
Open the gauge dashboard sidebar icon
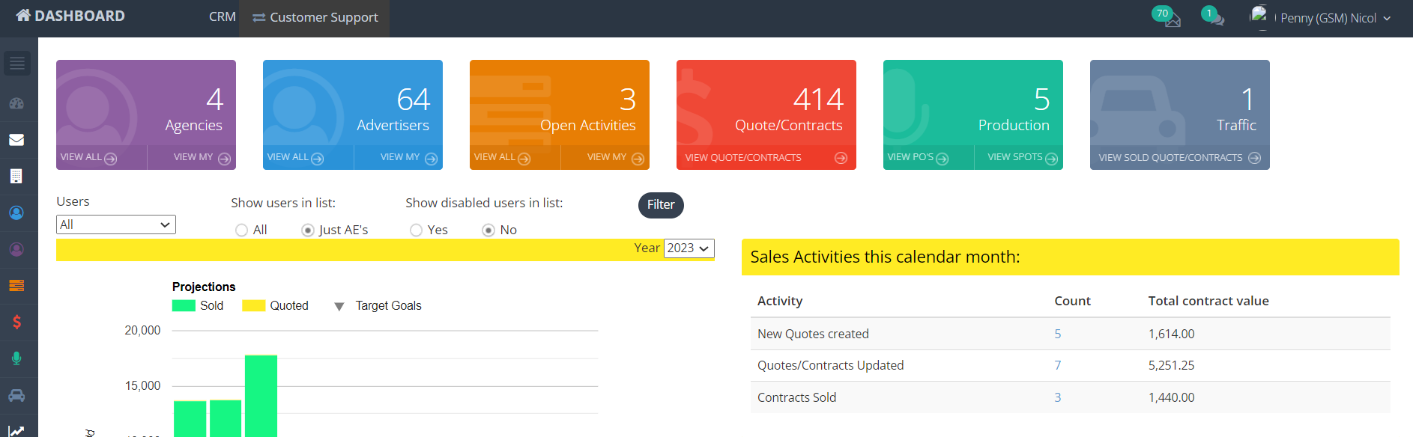pyautogui.click(x=16, y=103)
